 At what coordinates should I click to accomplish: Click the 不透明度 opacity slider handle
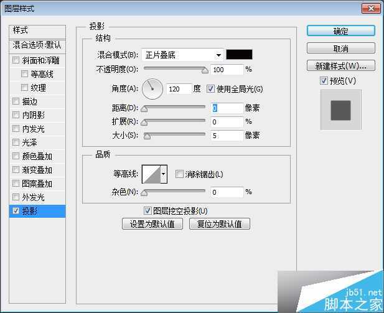[205, 70]
